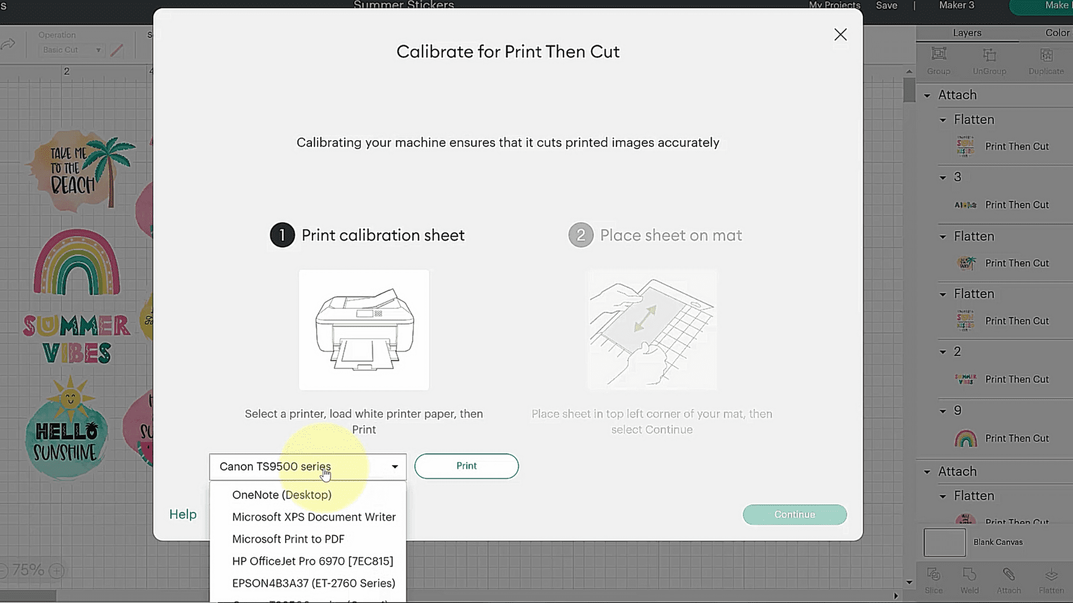Collapse the layer group named 3

[x=942, y=177]
